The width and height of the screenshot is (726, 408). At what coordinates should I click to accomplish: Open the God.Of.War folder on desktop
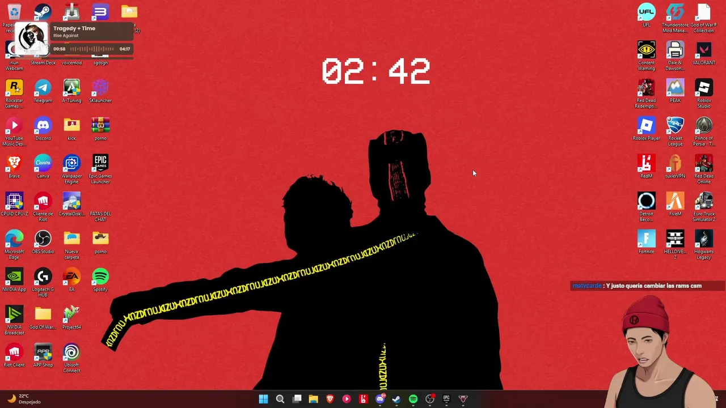click(43, 318)
